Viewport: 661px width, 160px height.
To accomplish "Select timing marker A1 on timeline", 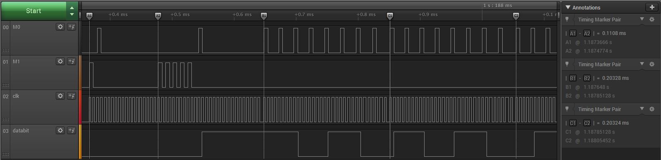I will point(89,16).
